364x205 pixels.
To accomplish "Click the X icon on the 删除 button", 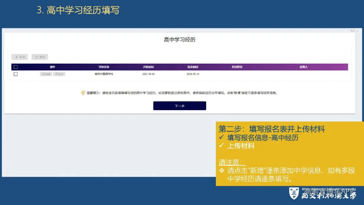I will pyautogui.click(x=36, y=57).
